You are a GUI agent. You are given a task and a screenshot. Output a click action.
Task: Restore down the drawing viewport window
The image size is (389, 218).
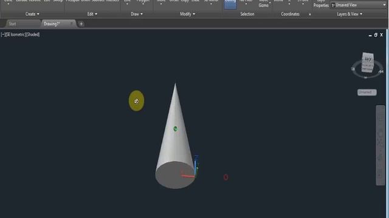click(376, 35)
